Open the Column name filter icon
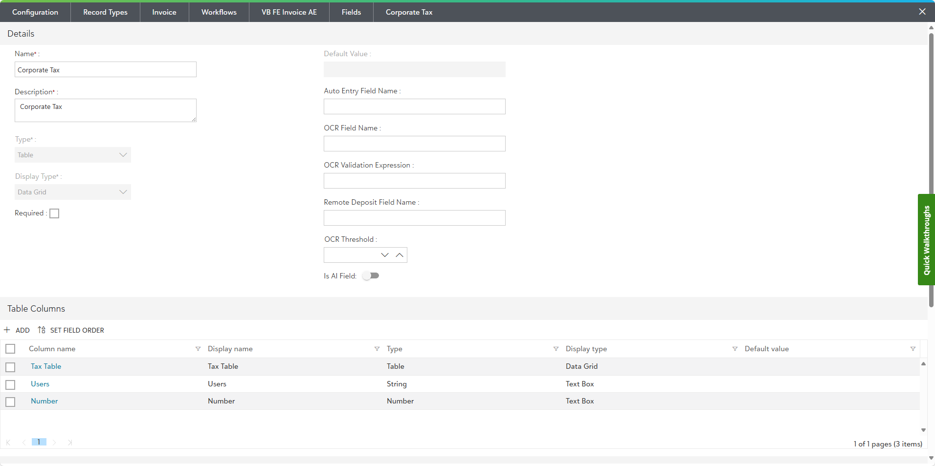Screen dimensions: 935x466 click(198, 349)
